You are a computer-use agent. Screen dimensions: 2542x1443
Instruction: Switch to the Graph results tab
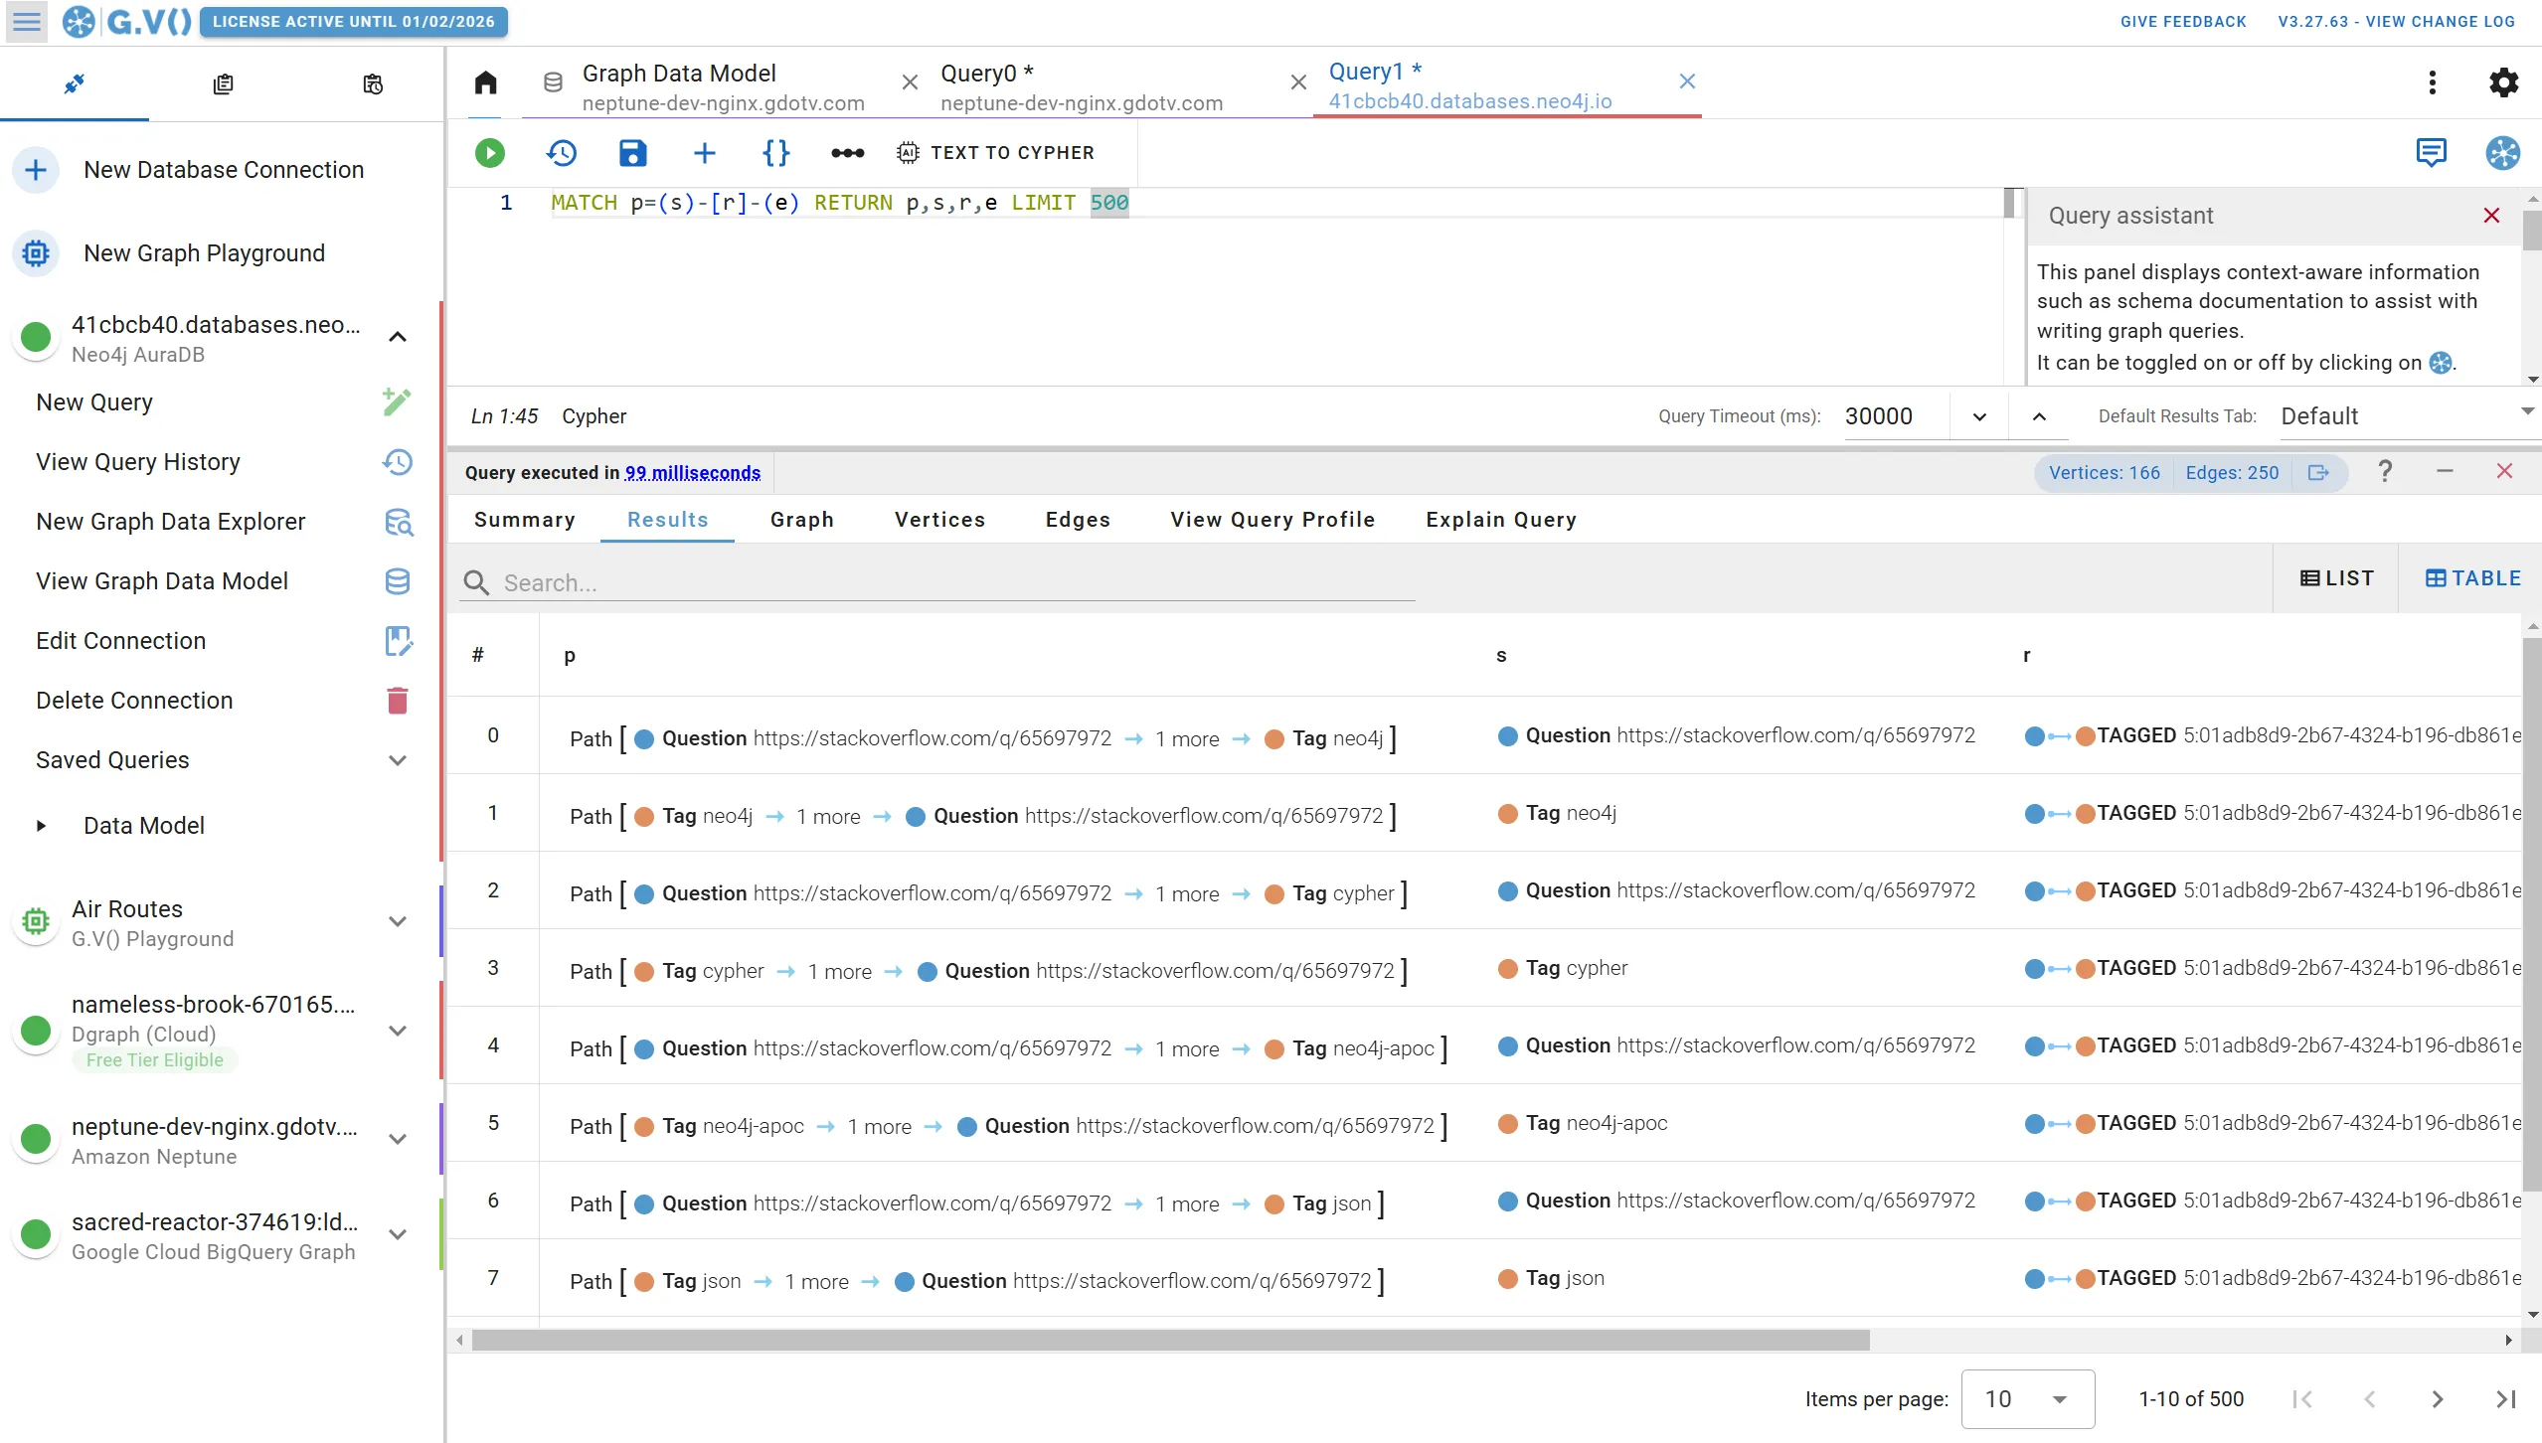[801, 520]
